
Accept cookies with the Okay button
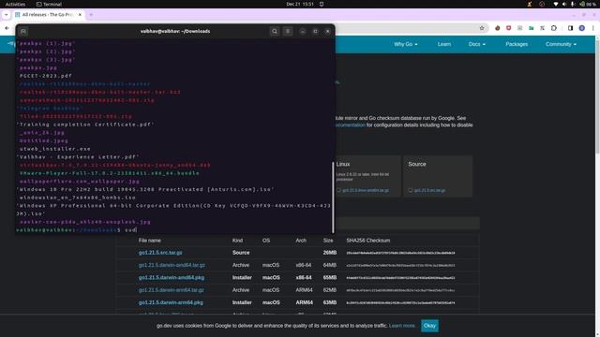(x=429, y=326)
